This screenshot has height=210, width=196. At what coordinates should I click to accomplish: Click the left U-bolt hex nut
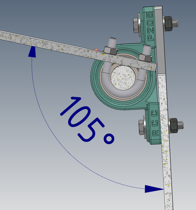tap(111, 51)
